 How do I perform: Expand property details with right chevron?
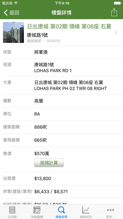tap(116, 32)
